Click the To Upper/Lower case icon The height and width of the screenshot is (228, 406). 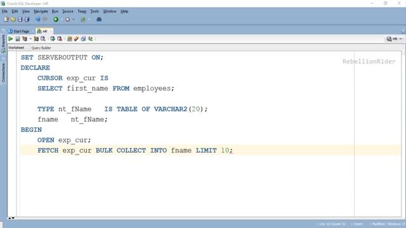[x=90, y=39]
